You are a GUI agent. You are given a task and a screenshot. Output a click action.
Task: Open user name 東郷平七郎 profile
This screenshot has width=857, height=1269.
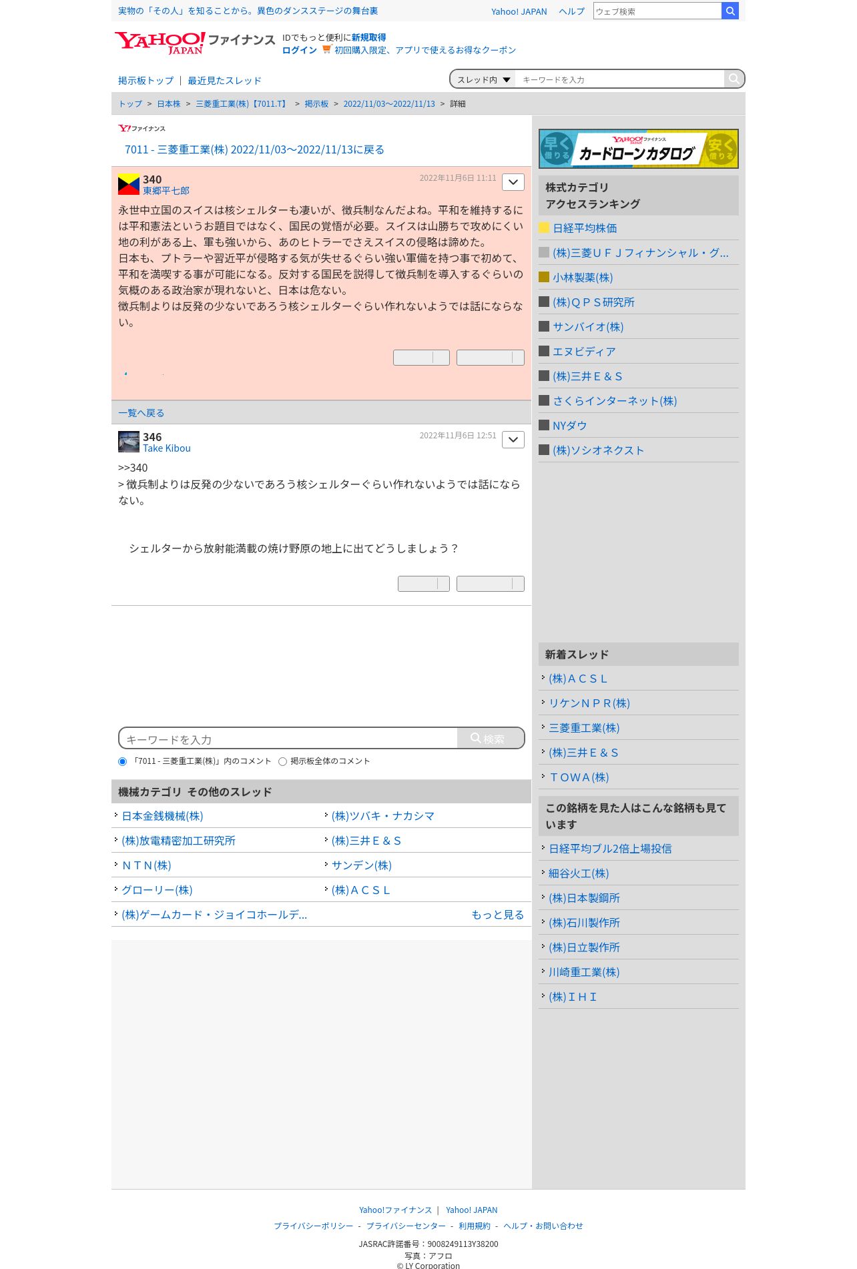coord(166,191)
